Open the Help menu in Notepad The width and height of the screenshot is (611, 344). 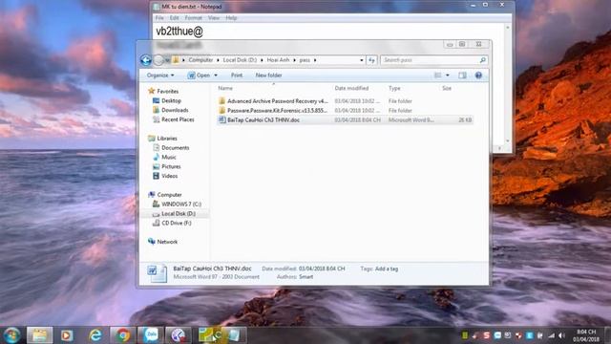pyautogui.click(x=231, y=18)
